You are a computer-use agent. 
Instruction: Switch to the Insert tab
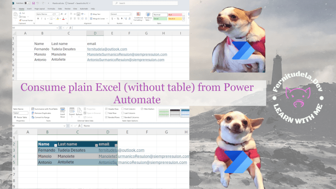[x=29, y=9]
